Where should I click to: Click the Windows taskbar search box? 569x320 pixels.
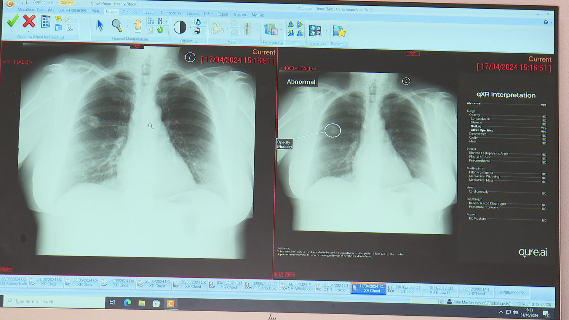pyautogui.click(x=55, y=301)
